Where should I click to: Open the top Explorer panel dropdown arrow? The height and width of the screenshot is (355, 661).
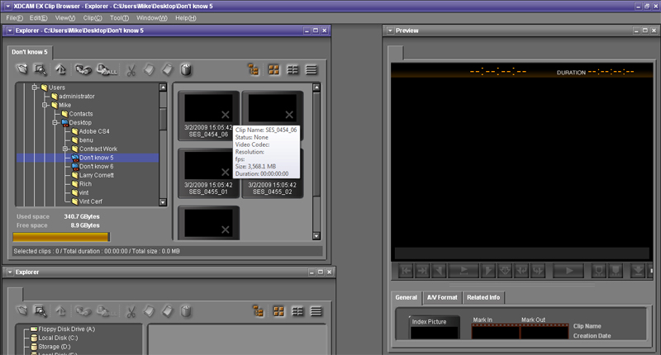[8, 31]
